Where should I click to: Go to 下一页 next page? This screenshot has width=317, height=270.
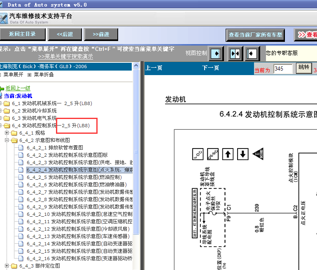click(x=210, y=68)
